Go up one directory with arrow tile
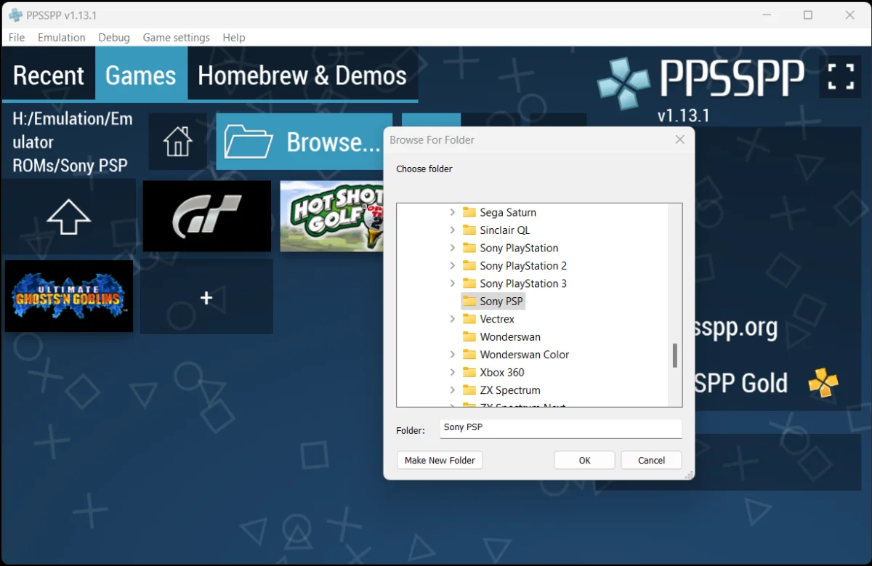This screenshot has height=566, width=872. tap(69, 217)
